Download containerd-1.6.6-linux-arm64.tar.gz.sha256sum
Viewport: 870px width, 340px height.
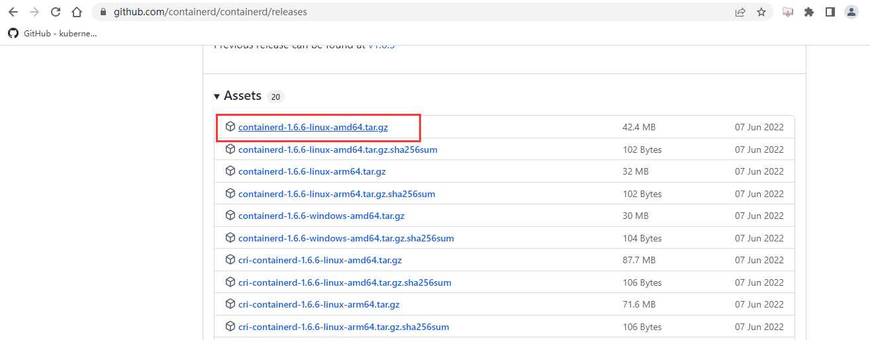336,194
